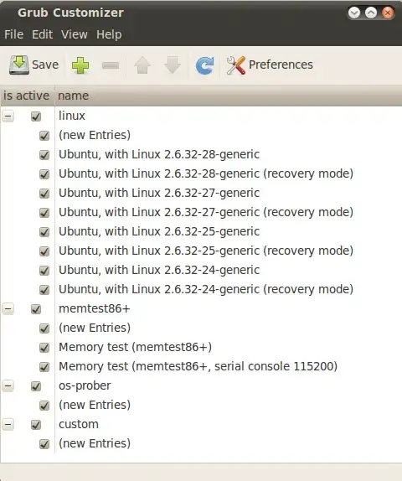Disable Ubuntu 2.6.32-28-generic entry checkbox

pos(44,155)
